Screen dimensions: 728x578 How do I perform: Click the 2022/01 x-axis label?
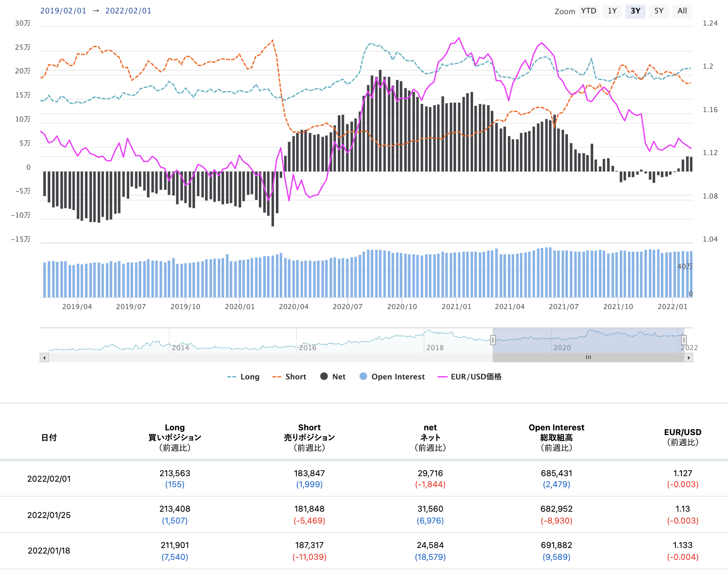673,307
